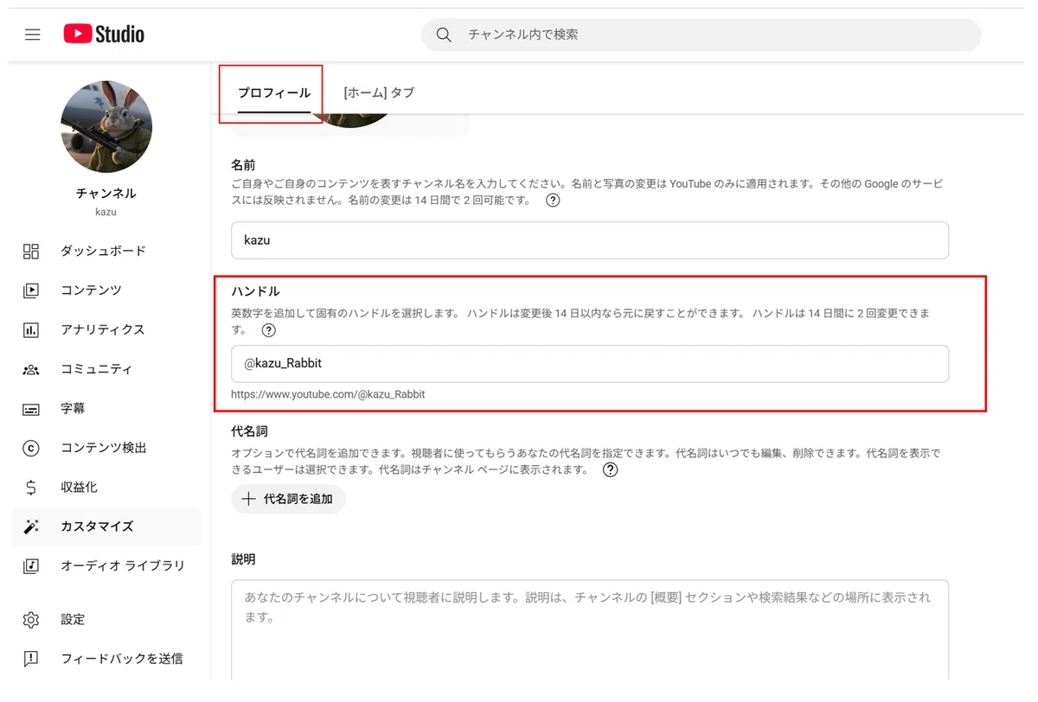The image size is (1038, 702).
Task: Click the help icon in ハンドル description
Action: (269, 330)
